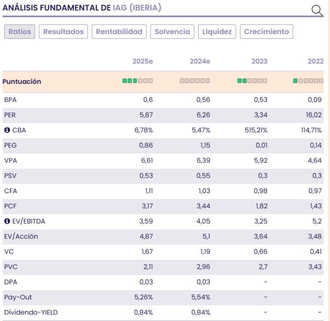Viewport: 330px width, 321px height.
Task: Click the 2025e score squares indicator
Action: [x=137, y=81]
